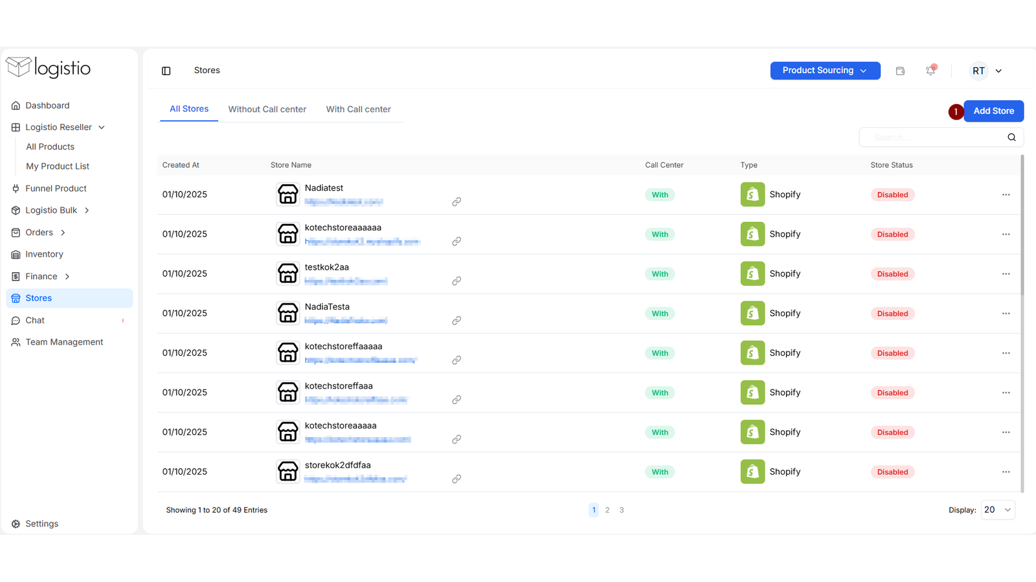This screenshot has height=582, width=1036.
Task: Click Disabled status badge for Nadiatest
Action: pos(892,195)
